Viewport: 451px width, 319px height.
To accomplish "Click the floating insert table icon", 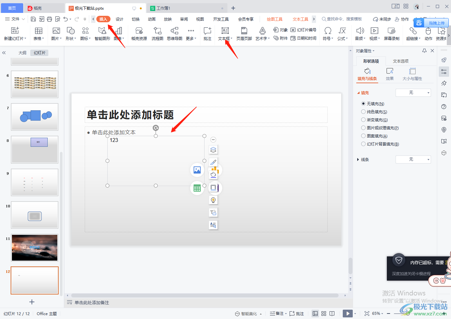I will (x=197, y=188).
